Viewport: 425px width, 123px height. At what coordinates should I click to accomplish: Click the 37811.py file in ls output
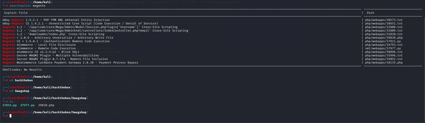tap(10, 105)
